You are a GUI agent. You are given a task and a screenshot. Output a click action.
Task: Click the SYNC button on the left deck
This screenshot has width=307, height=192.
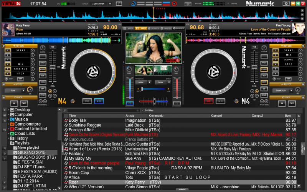43,94
